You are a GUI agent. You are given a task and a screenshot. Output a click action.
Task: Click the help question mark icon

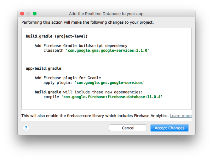pyautogui.click(x=26, y=128)
